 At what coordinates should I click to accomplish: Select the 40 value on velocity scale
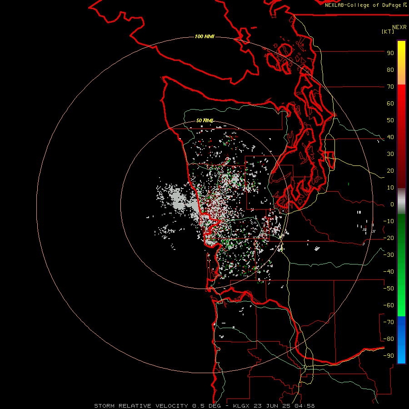pos(390,137)
